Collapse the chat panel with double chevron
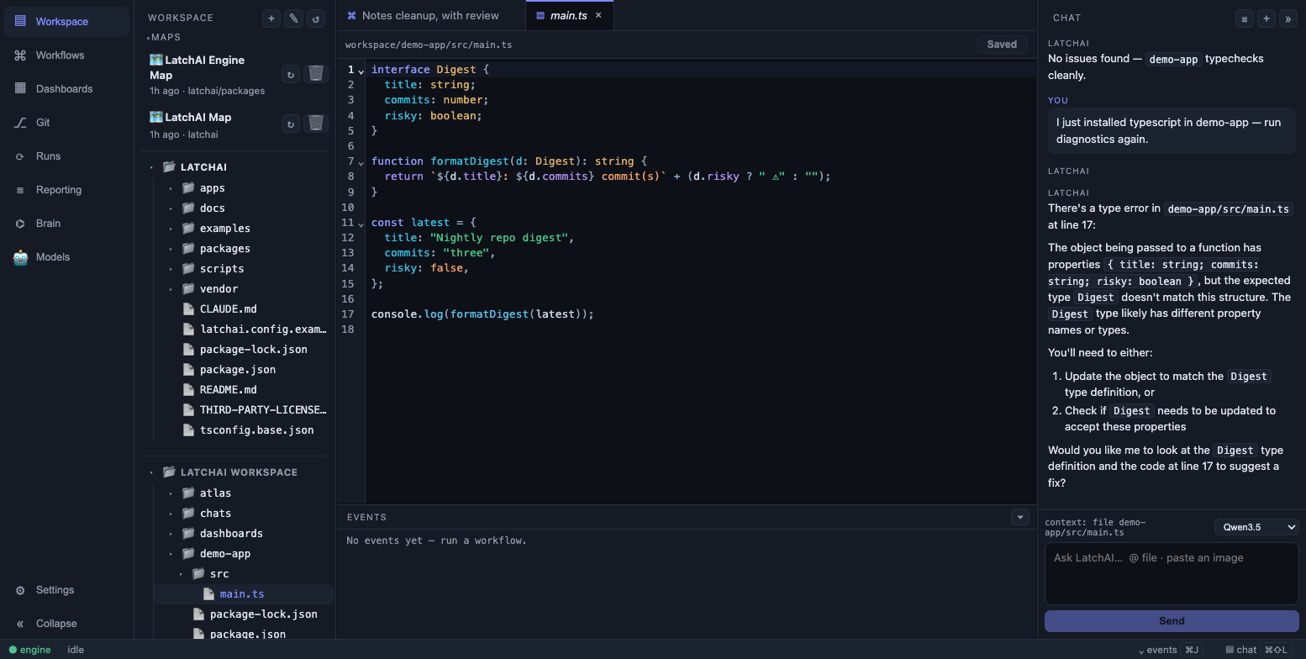Screen dimensions: 1306x659 [x=1288, y=18]
